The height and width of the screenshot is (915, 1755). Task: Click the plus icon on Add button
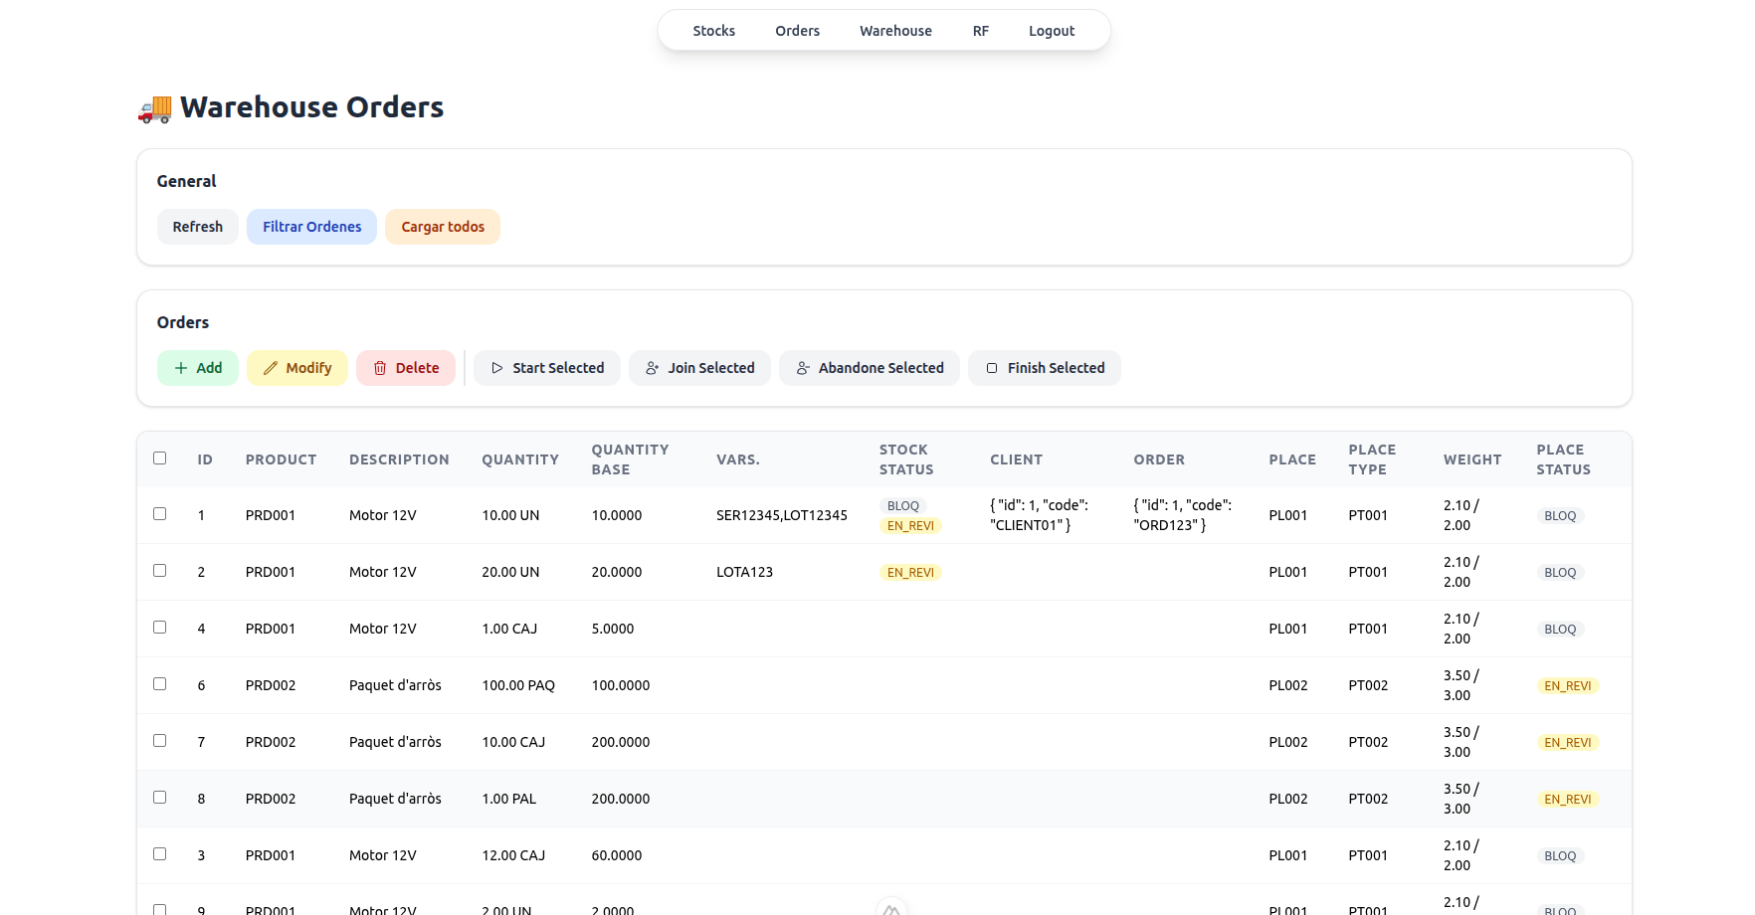181,368
